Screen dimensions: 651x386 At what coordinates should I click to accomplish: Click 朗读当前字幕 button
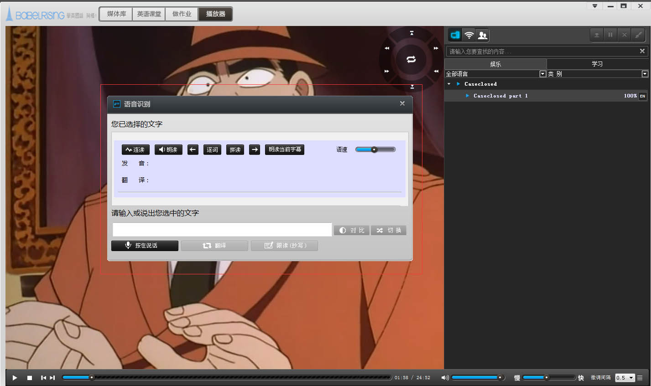[285, 149]
